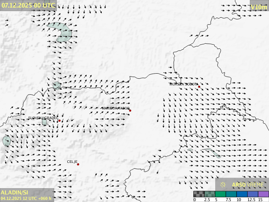Select the blue 10–12.5 legend swatch
The image size is (269, 202).
[242, 194]
